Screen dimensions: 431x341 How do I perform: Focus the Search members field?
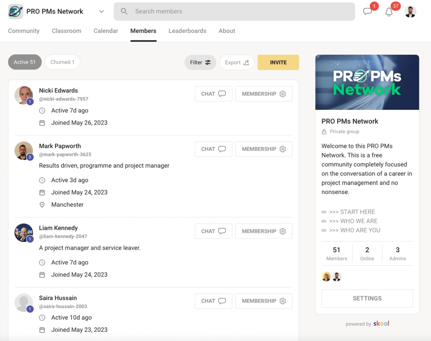(234, 11)
